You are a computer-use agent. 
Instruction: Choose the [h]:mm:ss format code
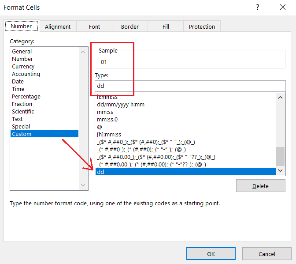(109, 135)
